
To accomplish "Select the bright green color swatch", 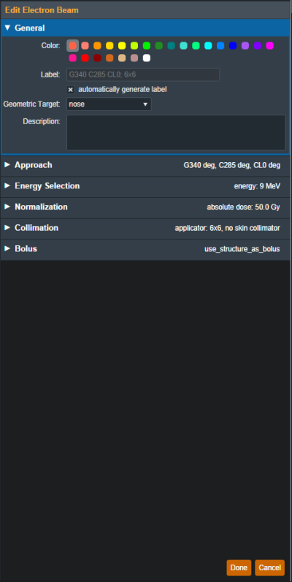I will pos(147,46).
